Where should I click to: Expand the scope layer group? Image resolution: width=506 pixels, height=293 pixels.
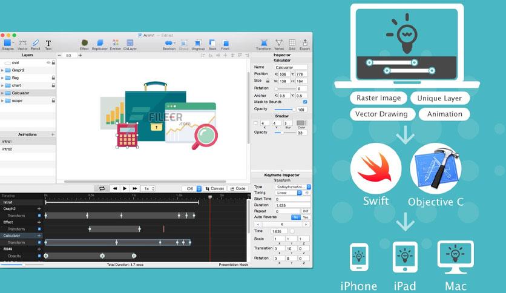(2, 100)
